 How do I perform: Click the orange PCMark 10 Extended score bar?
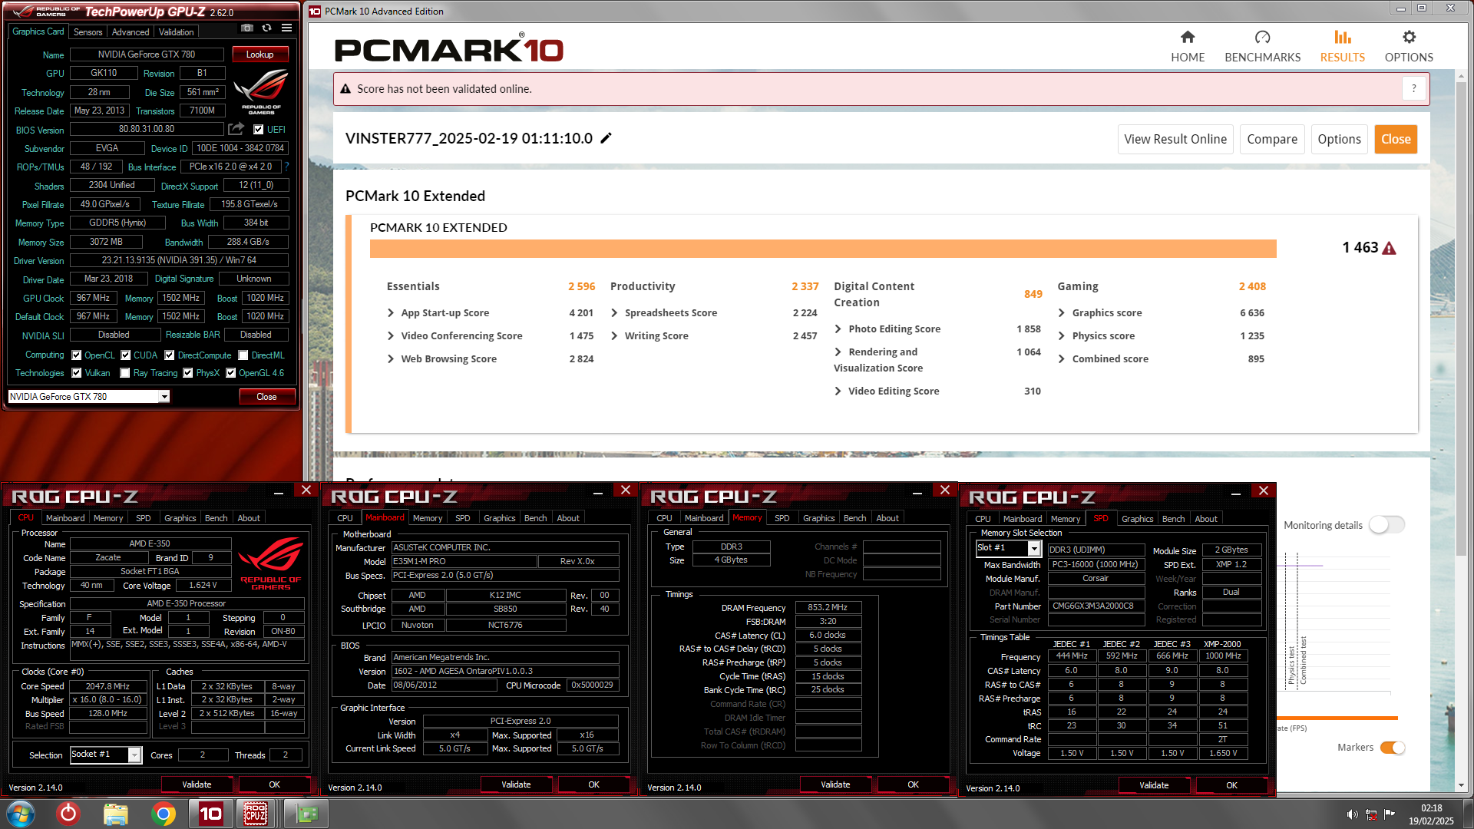[x=823, y=249]
